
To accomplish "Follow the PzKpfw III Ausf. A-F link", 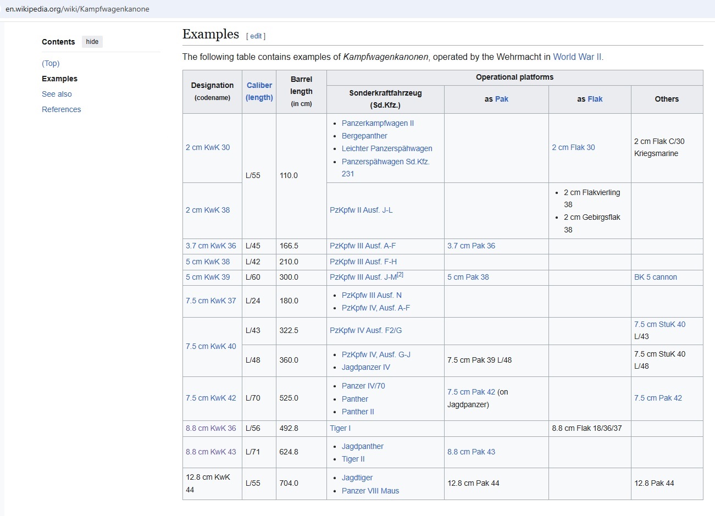I will (x=363, y=246).
